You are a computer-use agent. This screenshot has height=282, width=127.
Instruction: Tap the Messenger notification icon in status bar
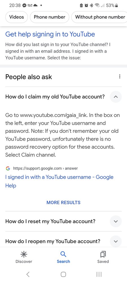(25, 5)
